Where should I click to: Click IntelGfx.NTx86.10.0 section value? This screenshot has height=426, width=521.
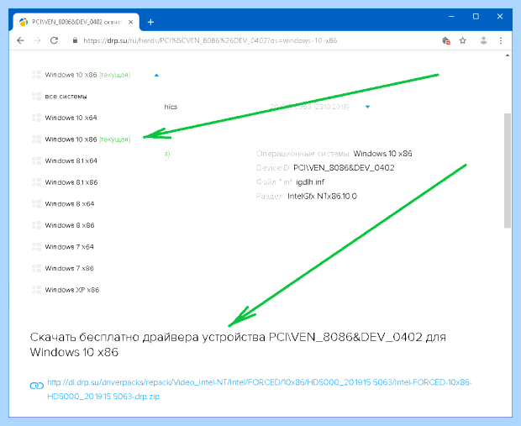tap(323, 196)
